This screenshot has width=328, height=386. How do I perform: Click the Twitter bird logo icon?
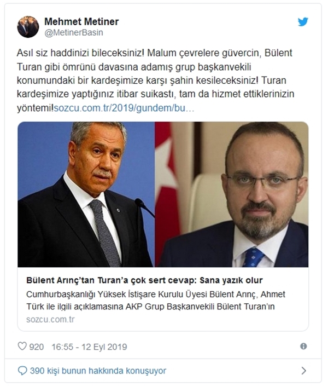[x=303, y=22]
